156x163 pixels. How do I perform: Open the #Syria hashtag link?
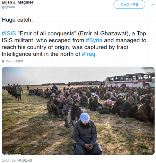tap(94, 40)
